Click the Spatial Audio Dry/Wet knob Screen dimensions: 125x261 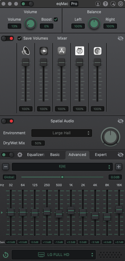pyautogui.click(x=111, y=137)
